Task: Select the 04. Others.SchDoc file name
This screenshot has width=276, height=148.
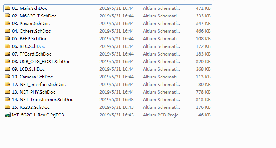Action: pyautogui.click(x=31, y=31)
